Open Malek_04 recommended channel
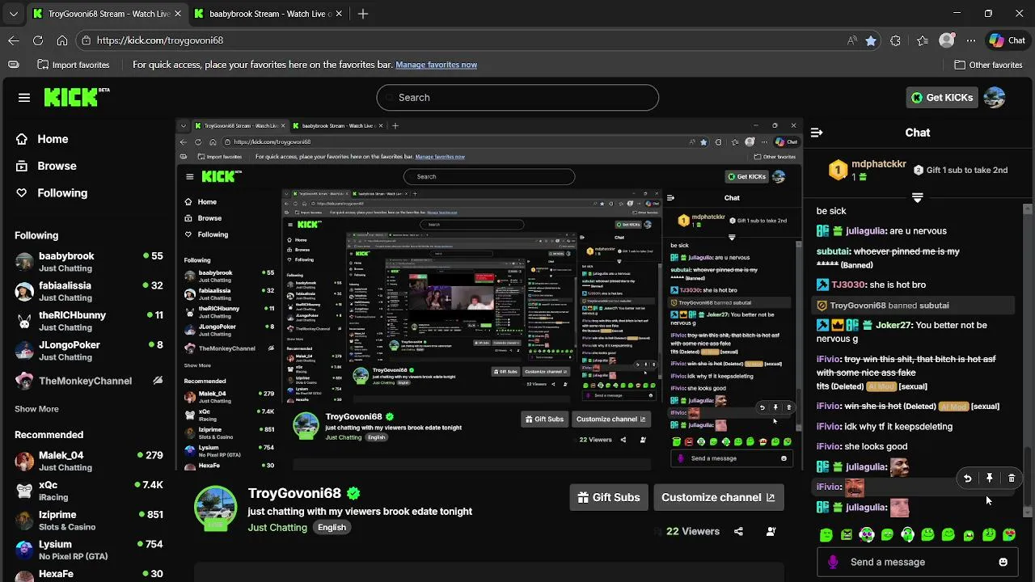The height and width of the screenshot is (582, 1035). 89,462
